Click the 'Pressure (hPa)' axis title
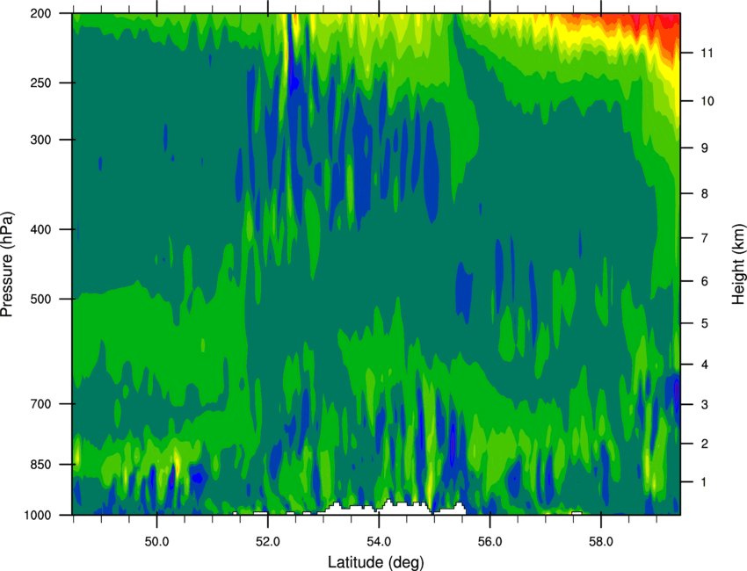Image resolution: width=747 pixels, height=571 pixels. (7, 264)
